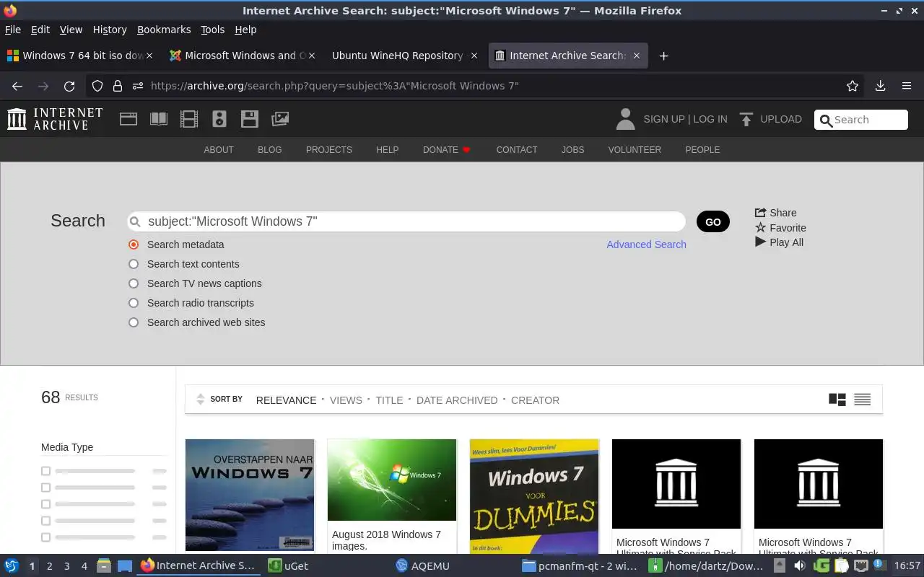Open AQEMU from the taskbar
The height and width of the screenshot is (577, 924).
422,566
